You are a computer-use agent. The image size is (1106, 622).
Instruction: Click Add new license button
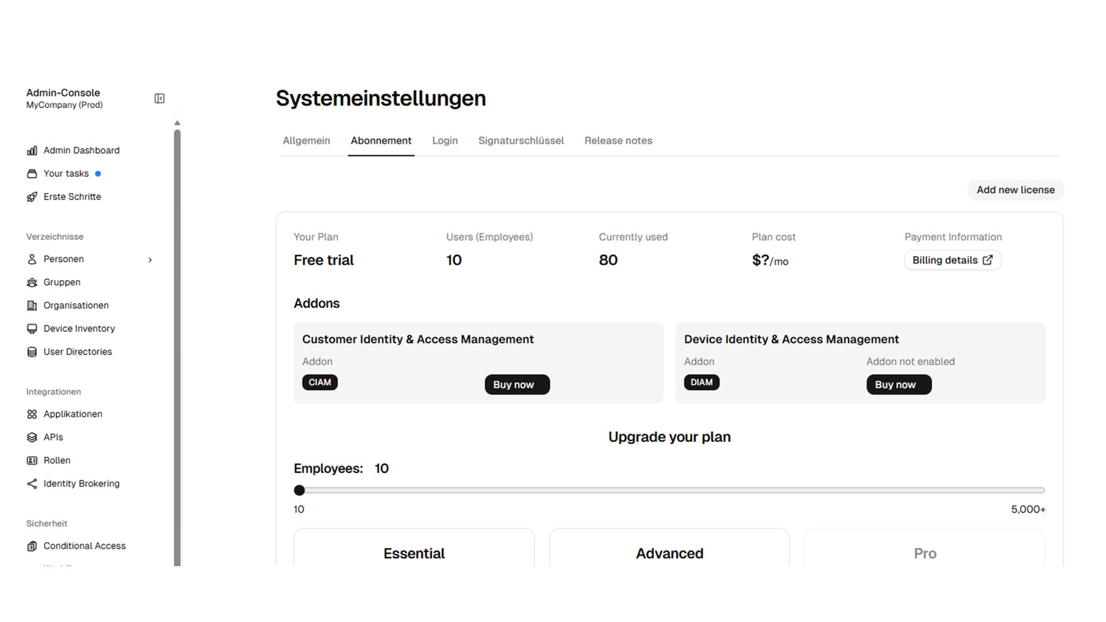point(1015,190)
